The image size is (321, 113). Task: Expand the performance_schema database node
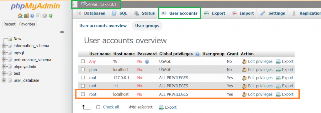click(x=4, y=60)
